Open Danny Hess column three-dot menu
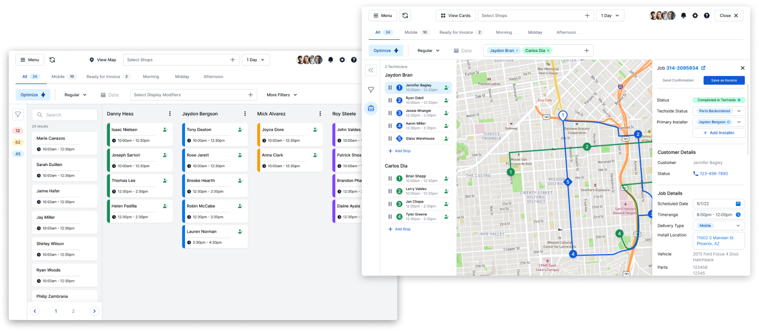This screenshot has height=331, width=759. 170,114
